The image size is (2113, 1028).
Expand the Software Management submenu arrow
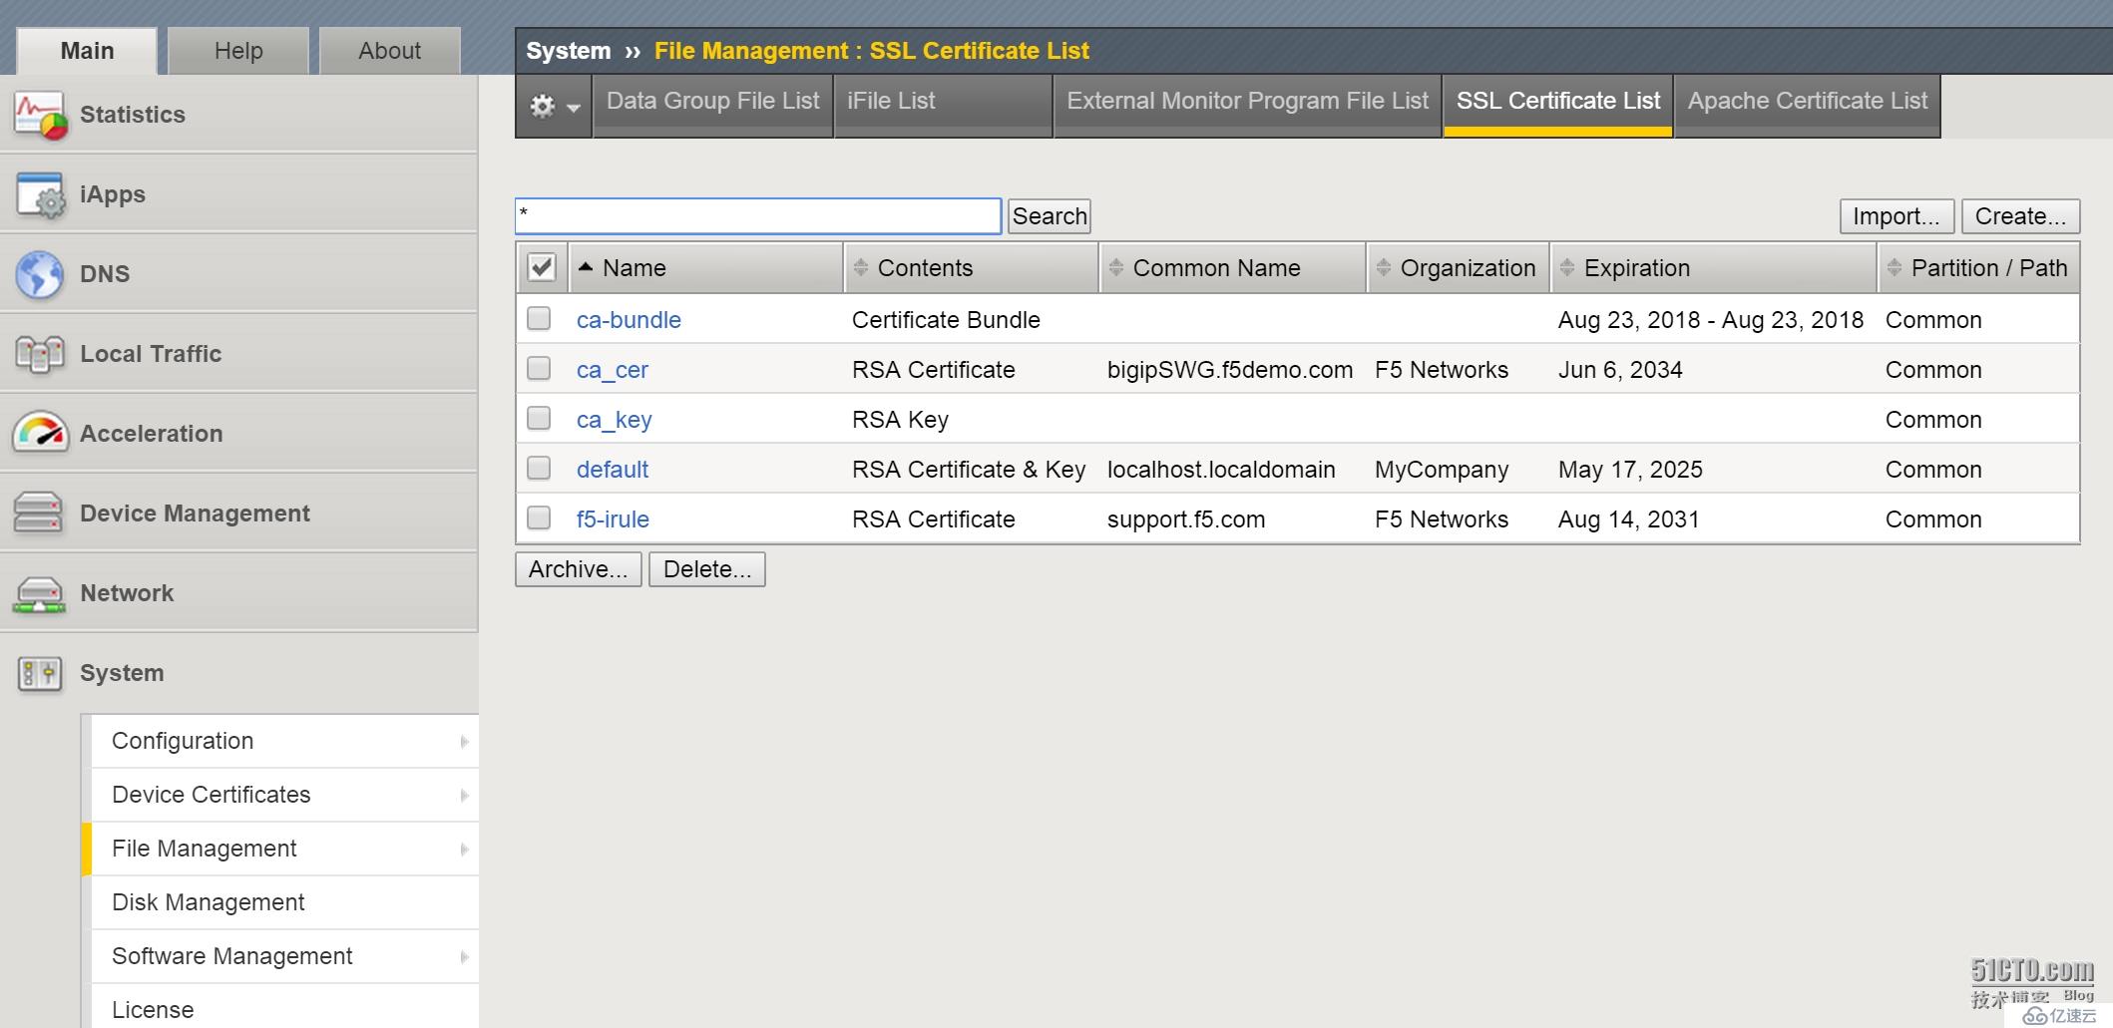tap(464, 957)
